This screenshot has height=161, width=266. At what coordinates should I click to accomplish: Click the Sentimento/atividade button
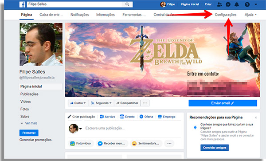pos(146,144)
